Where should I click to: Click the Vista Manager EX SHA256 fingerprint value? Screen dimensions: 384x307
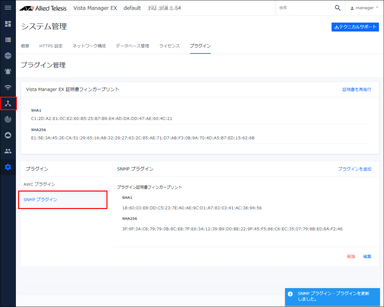(143, 138)
